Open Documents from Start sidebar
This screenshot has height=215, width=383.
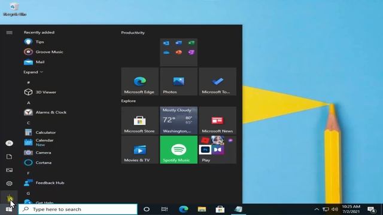(10, 156)
